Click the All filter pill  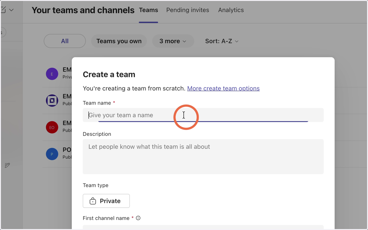point(65,41)
